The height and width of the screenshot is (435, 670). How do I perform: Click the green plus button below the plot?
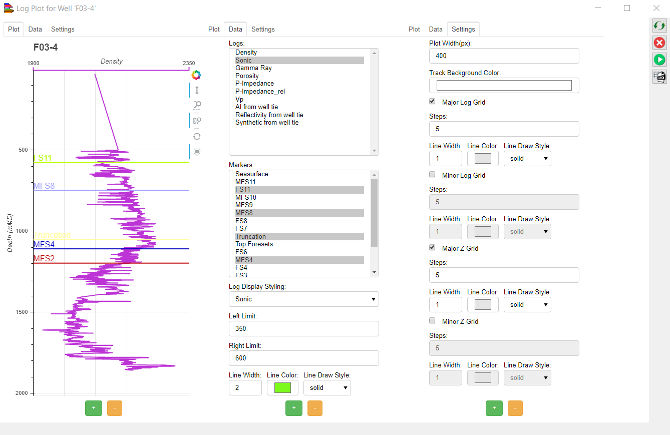(94, 408)
